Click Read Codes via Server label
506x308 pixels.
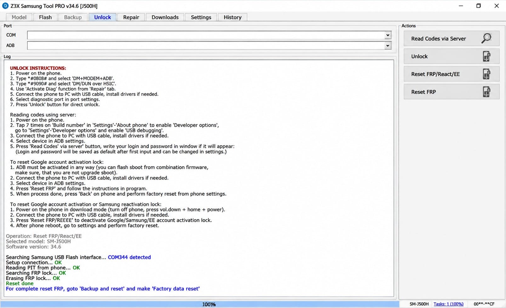click(x=438, y=39)
